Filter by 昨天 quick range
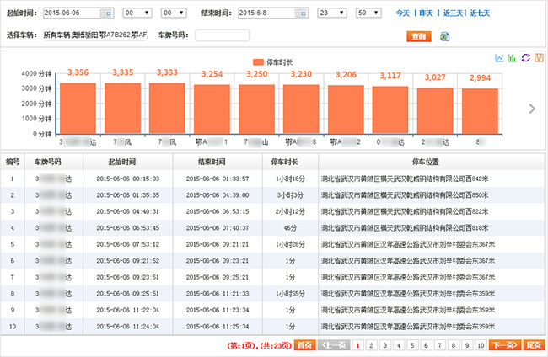The height and width of the screenshot is (357, 548). [x=426, y=13]
